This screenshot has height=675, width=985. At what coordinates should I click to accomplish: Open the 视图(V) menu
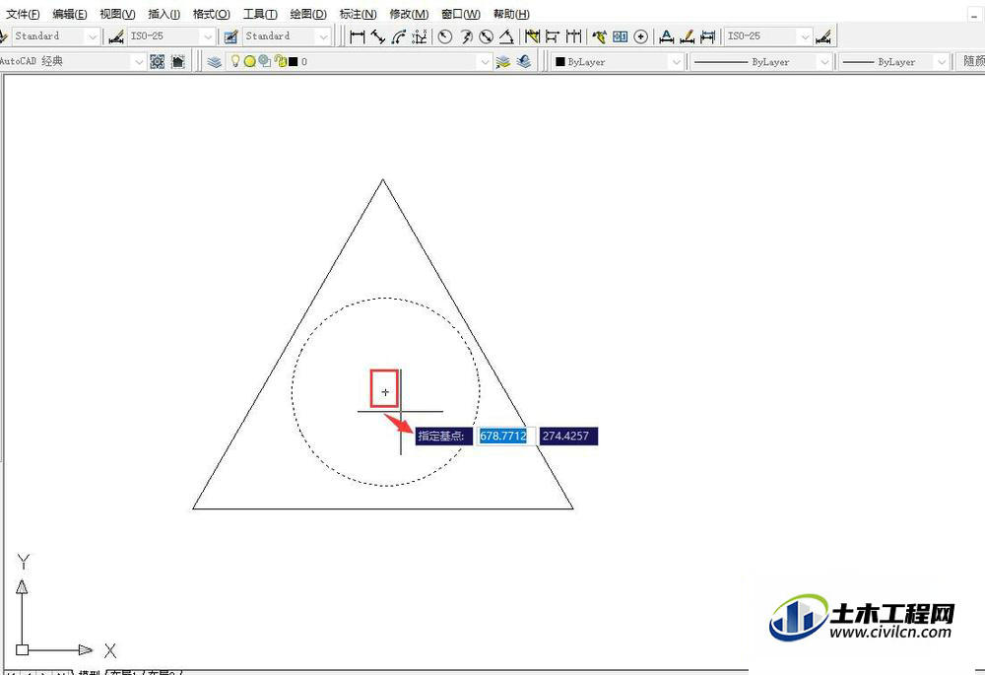[x=117, y=14]
